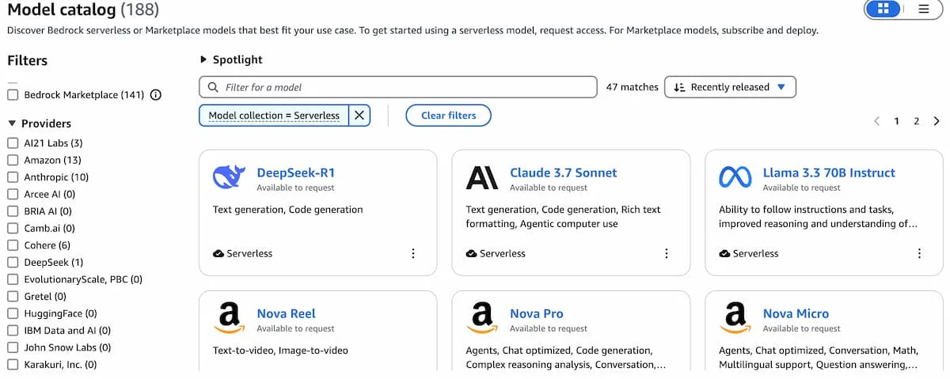Check the DeepSeek (1) provider
Image resolution: width=950 pixels, height=379 pixels.
13,262
